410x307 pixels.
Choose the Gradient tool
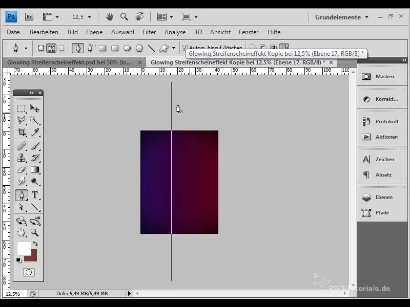[x=35, y=170]
